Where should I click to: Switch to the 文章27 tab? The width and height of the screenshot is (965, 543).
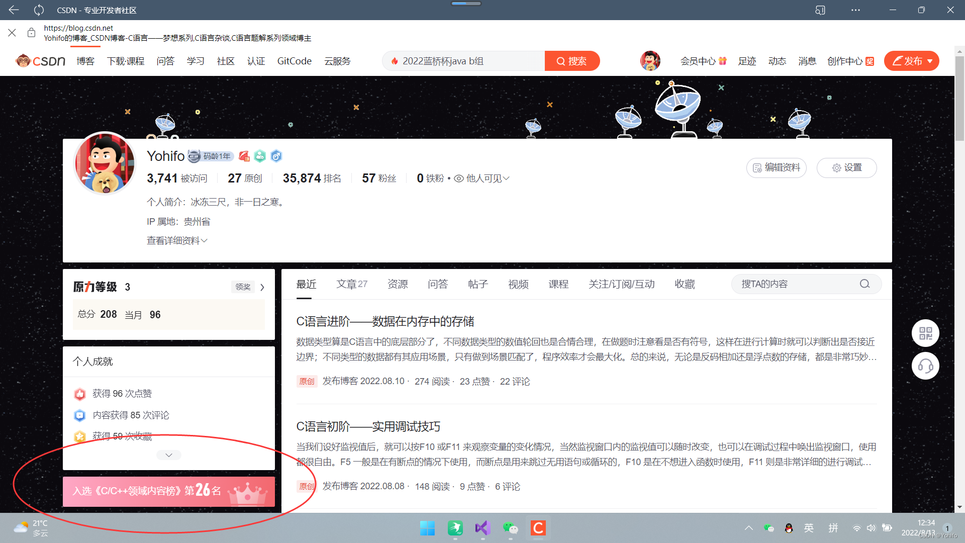[351, 284]
